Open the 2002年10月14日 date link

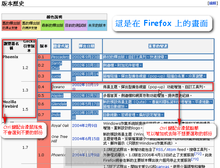coord(85,76)
